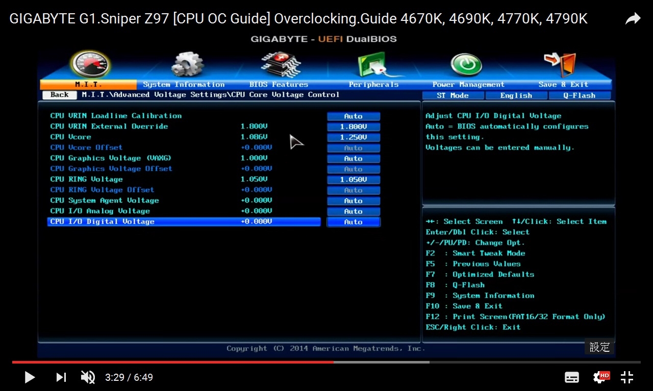Switch to the BIOS Features tab

[x=279, y=85]
